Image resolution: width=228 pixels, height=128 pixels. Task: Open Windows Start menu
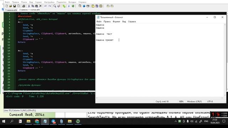click(x=4, y=121)
